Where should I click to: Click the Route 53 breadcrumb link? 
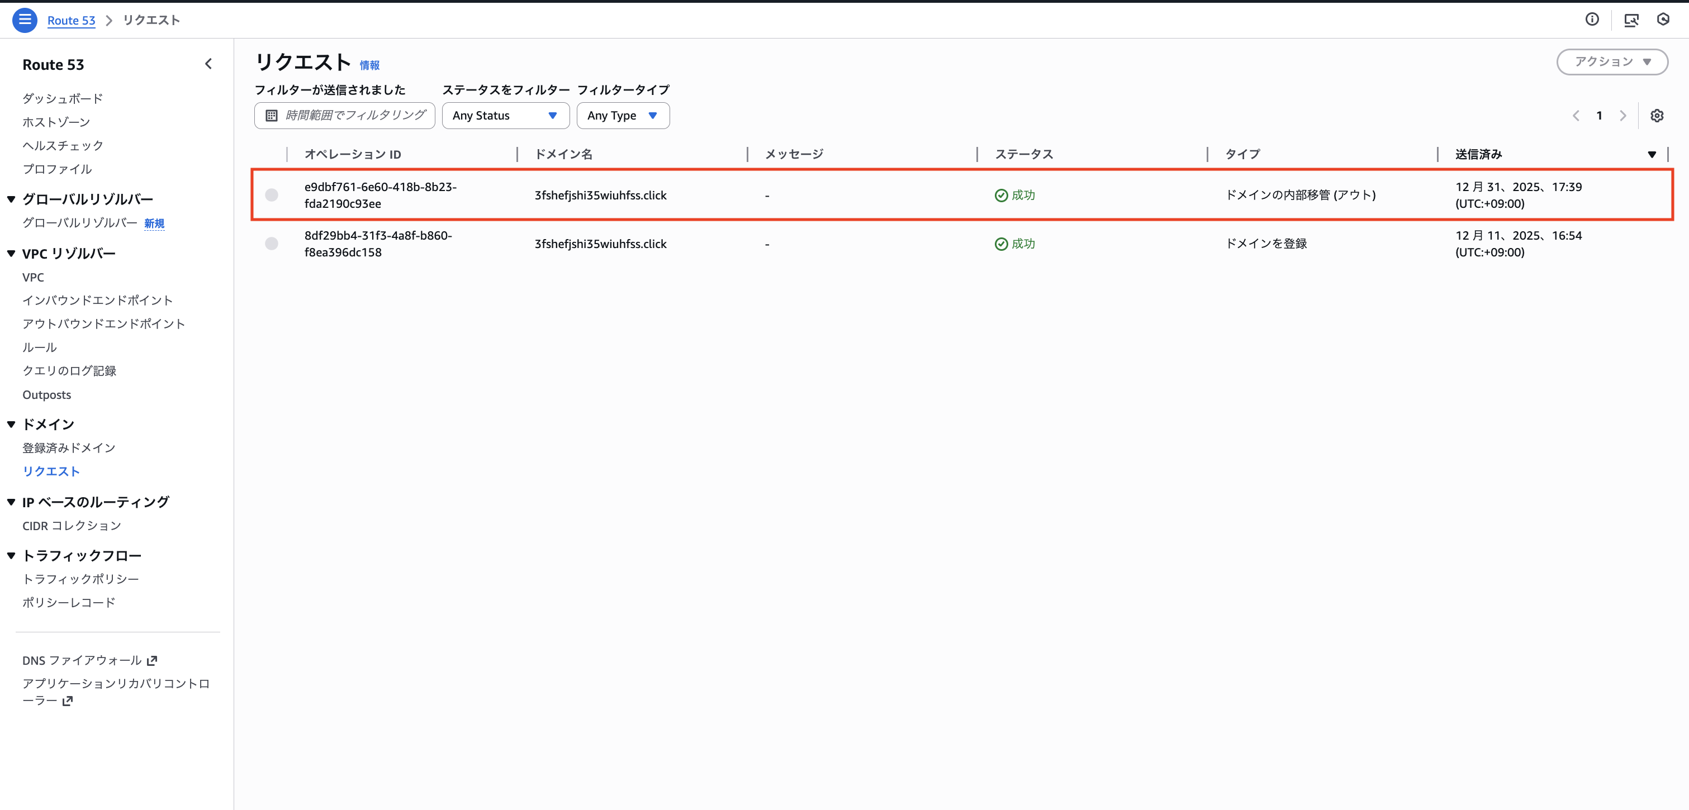pos(71,20)
